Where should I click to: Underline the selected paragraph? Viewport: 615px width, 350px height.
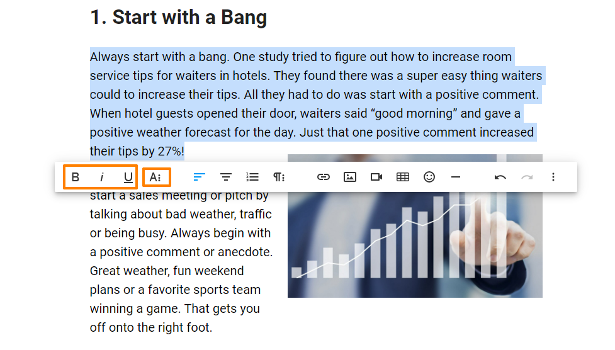coord(128,177)
